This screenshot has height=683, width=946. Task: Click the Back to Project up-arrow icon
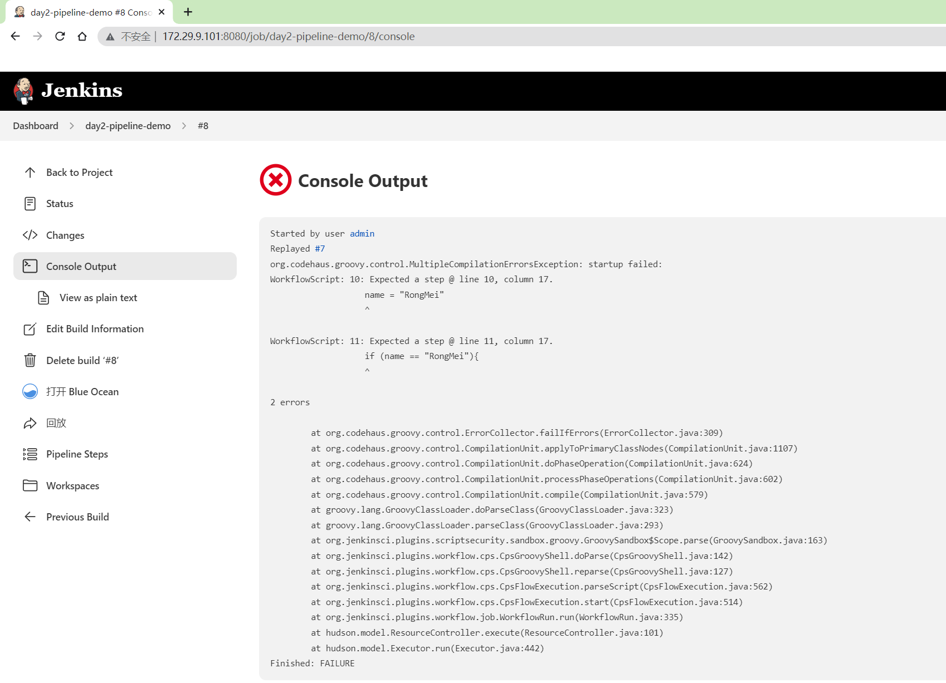[x=30, y=173]
